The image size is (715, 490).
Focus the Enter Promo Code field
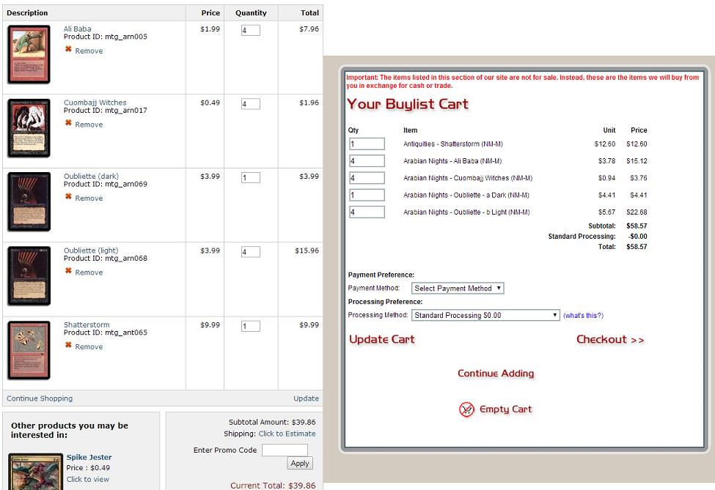(x=285, y=450)
